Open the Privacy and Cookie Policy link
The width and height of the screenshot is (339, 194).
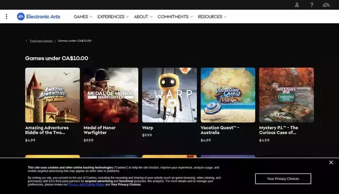[86, 184]
